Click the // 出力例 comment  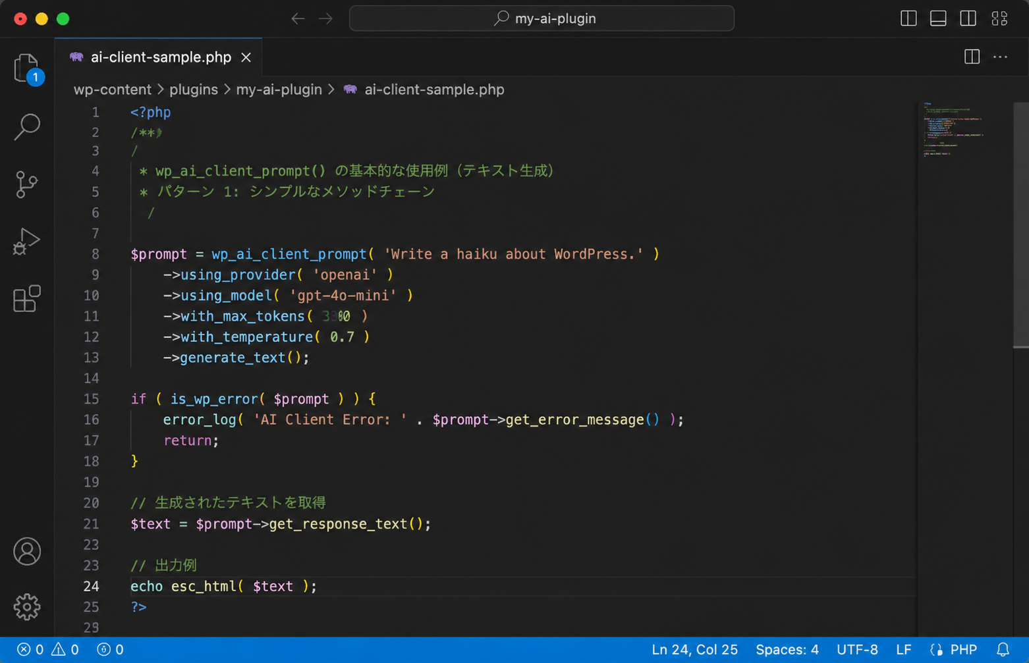click(163, 566)
